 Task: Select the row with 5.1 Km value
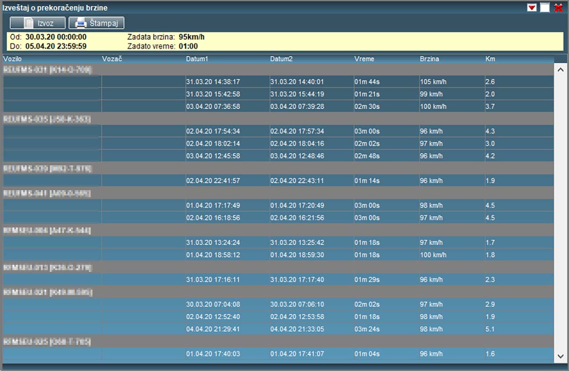pos(490,329)
